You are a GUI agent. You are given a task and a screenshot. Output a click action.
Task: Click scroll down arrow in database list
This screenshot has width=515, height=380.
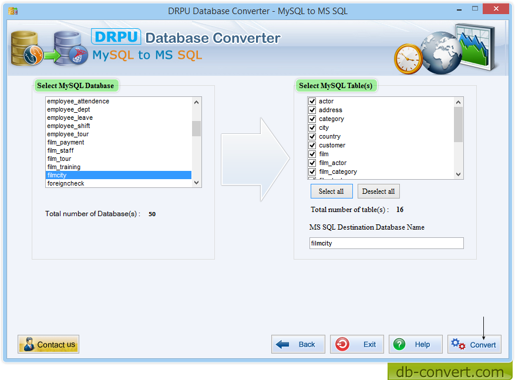pyautogui.click(x=196, y=183)
